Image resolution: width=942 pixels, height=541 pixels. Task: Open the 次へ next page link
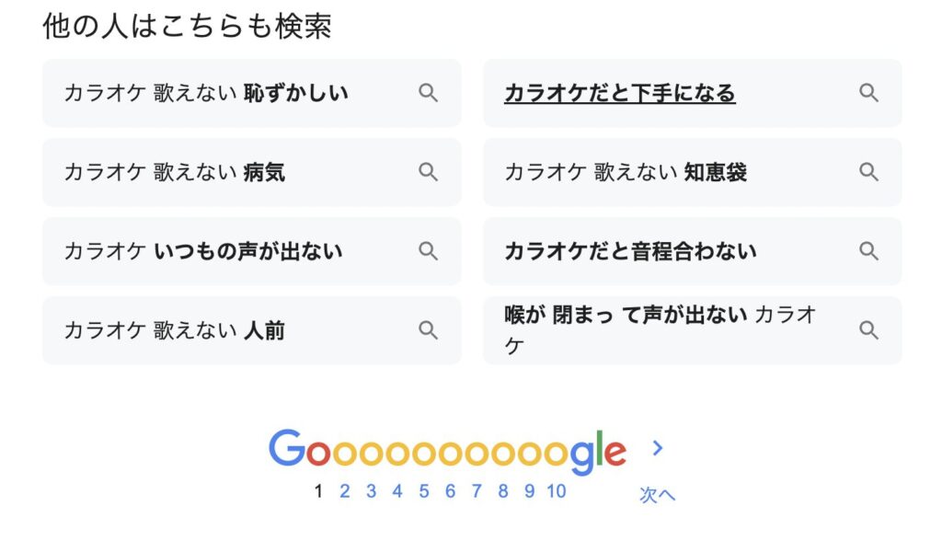[657, 495]
